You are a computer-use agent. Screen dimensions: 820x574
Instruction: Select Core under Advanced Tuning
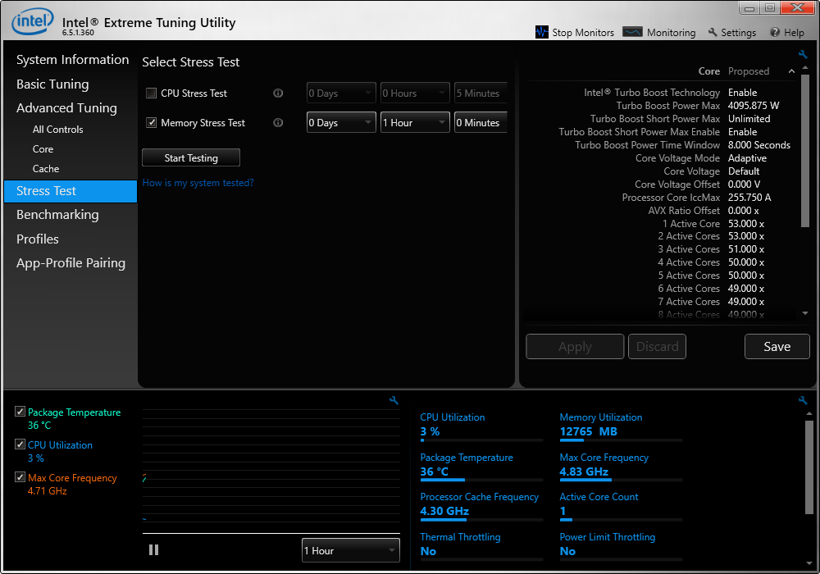(x=43, y=149)
